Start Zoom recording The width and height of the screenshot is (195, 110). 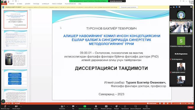click(x=96, y=107)
